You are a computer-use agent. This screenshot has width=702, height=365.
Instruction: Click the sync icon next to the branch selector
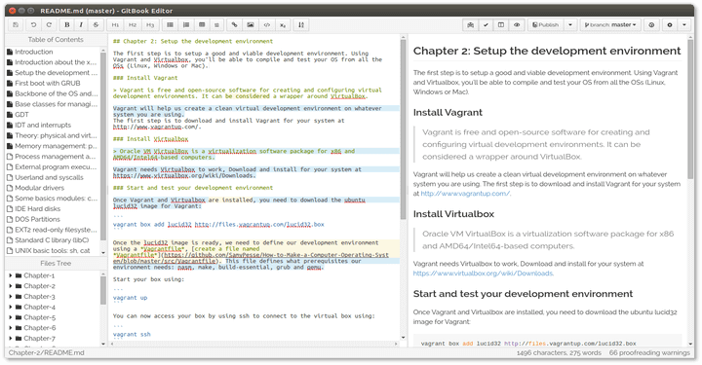click(651, 25)
